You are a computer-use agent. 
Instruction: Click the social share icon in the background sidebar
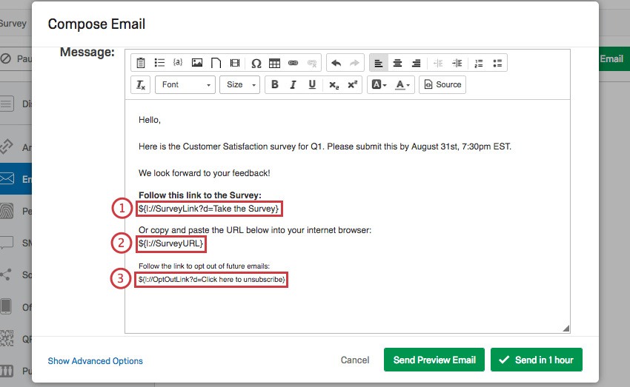click(x=6, y=275)
